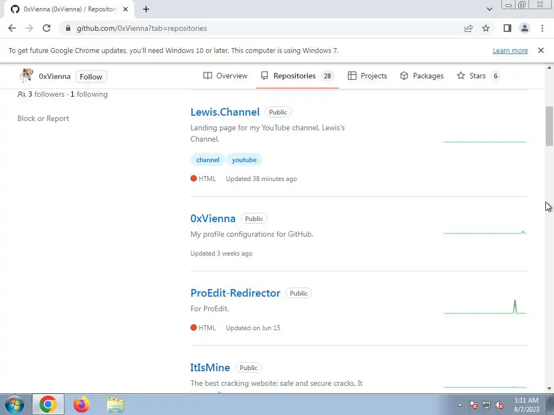The width and height of the screenshot is (554, 415).
Task: Click the 'For ProEdit.' description
Action: point(210,309)
